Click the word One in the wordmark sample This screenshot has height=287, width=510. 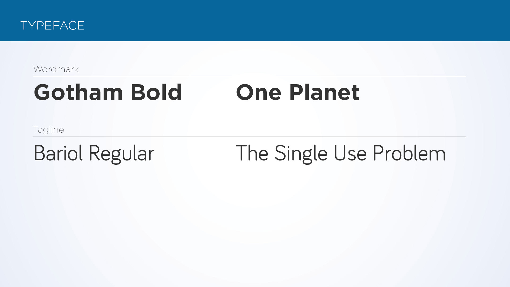[x=259, y=92]
